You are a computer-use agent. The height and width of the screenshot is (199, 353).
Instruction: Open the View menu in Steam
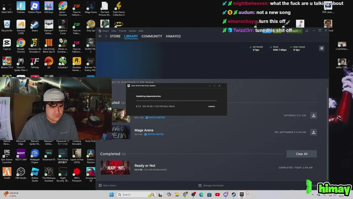point(114,31)
